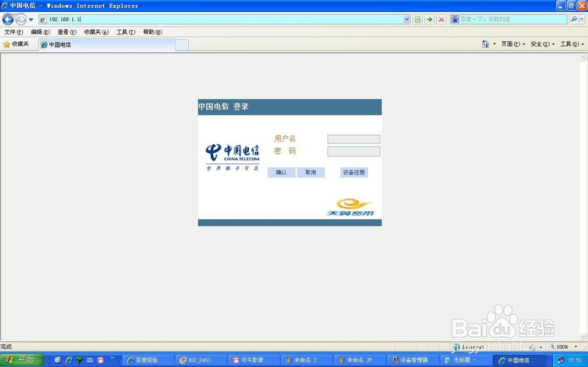Click the China Telecom logo image
The height and width of the screenshot is (367, 588).
click(x=232, y=157)
